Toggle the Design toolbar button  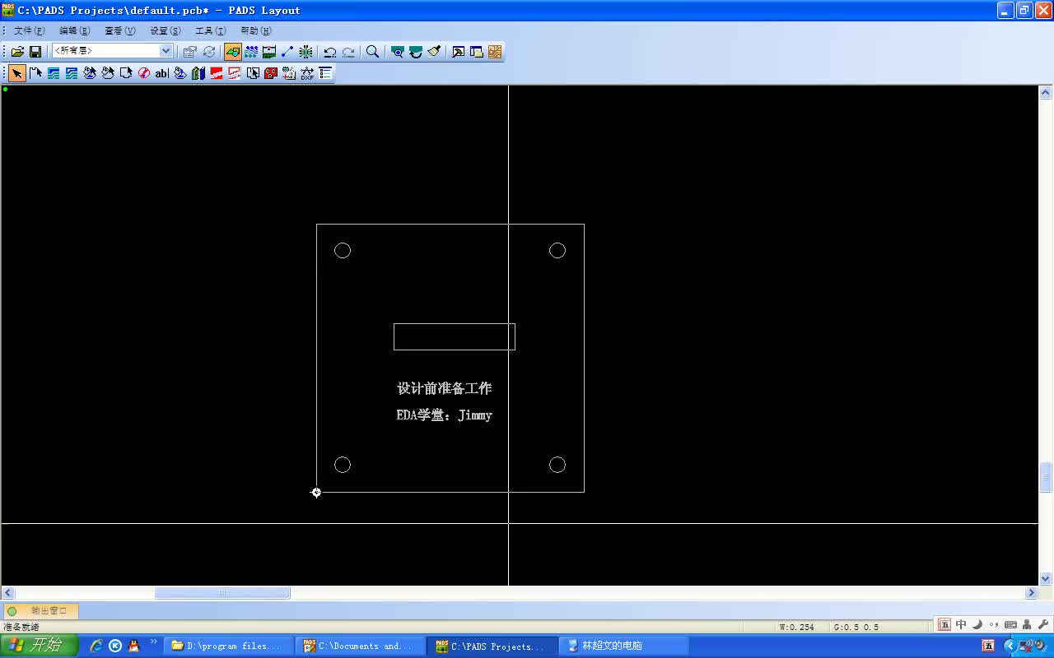[251, 51]
